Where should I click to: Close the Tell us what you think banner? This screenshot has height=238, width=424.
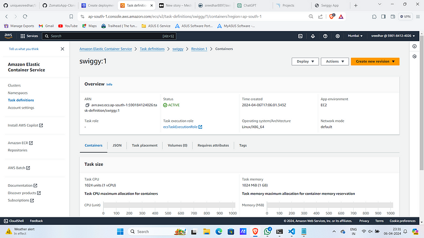(x=62, y=49)
